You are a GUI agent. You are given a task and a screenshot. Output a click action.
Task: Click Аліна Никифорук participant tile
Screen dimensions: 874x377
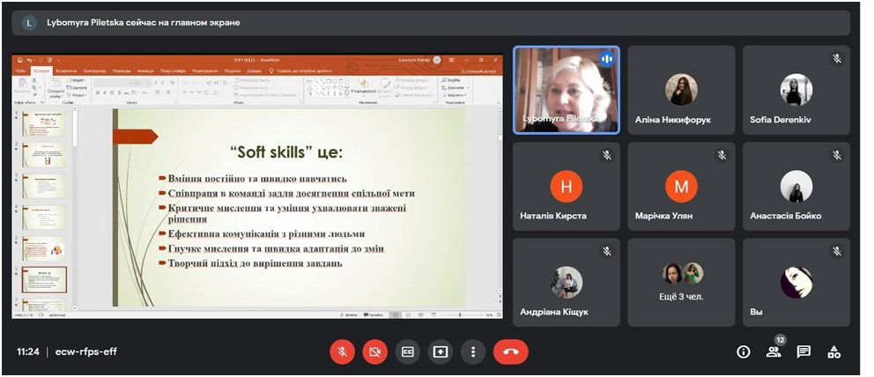point(681,90)
